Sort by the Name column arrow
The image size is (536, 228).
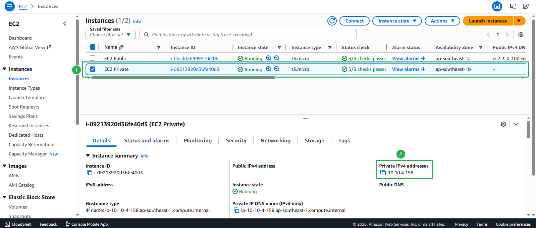(159, 47)
